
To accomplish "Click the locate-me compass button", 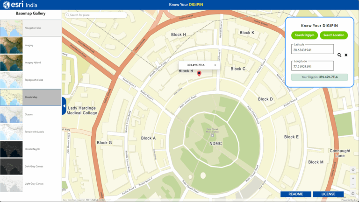I will pos(353,170).
